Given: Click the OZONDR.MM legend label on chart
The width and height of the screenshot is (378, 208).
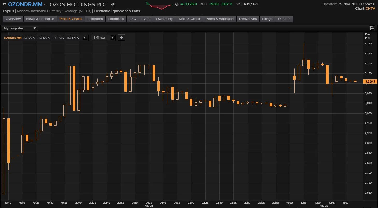Looking at the screenshot, I should (13, 38).
